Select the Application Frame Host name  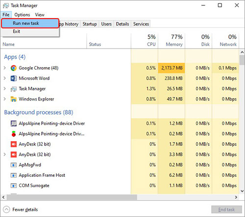(x=42, y=175)
